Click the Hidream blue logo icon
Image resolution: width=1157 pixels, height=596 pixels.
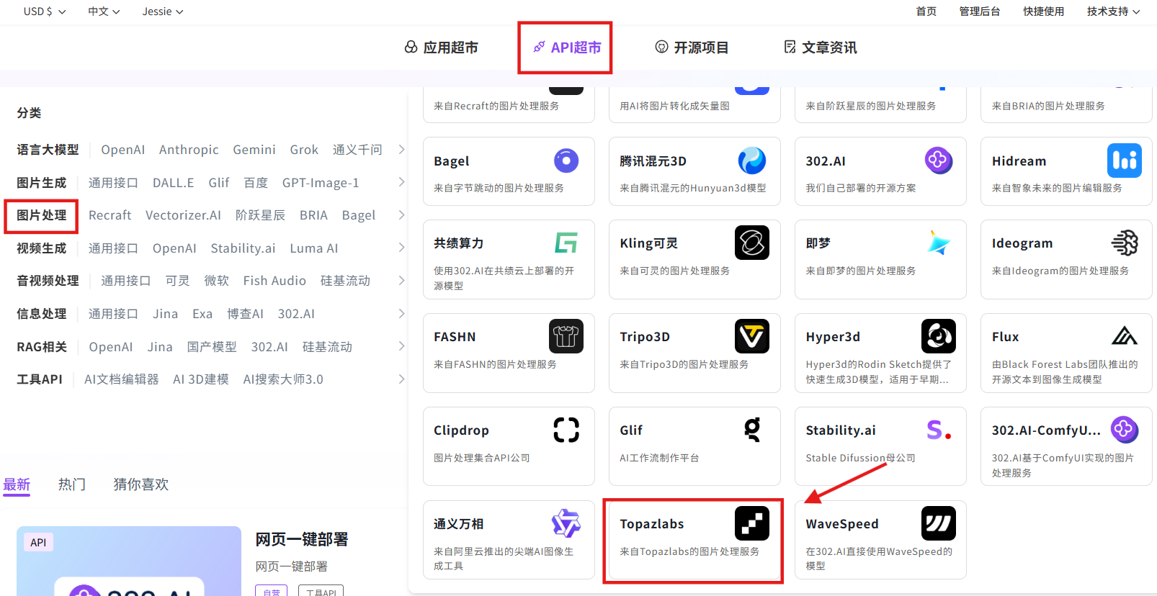coord(1124,161)
